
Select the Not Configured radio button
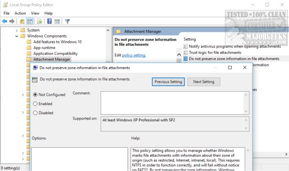pos(35,95)
